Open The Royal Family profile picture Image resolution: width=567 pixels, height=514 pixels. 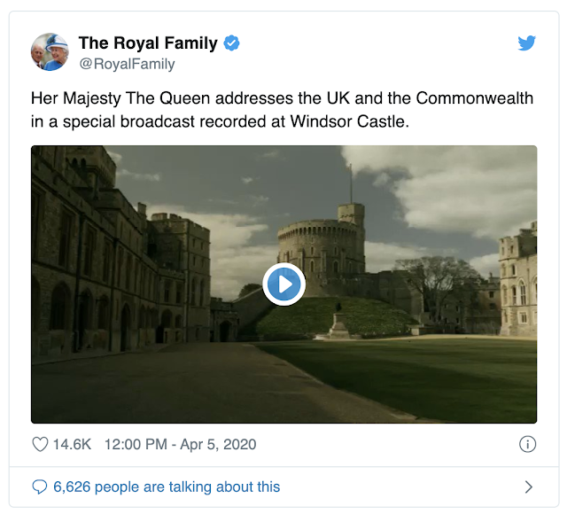click(50, 51)
